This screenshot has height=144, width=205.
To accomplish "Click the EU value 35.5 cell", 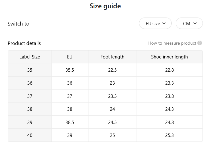I will point(70,70).
